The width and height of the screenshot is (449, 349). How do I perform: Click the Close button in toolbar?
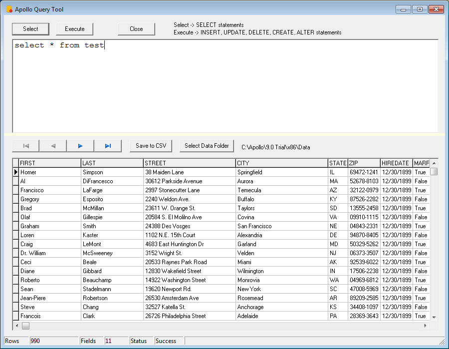point(136,29)
